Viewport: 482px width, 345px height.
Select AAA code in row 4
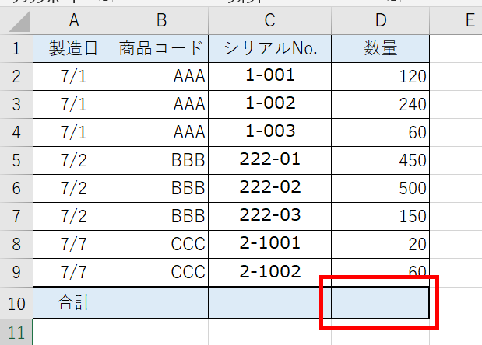pos(161,132)
